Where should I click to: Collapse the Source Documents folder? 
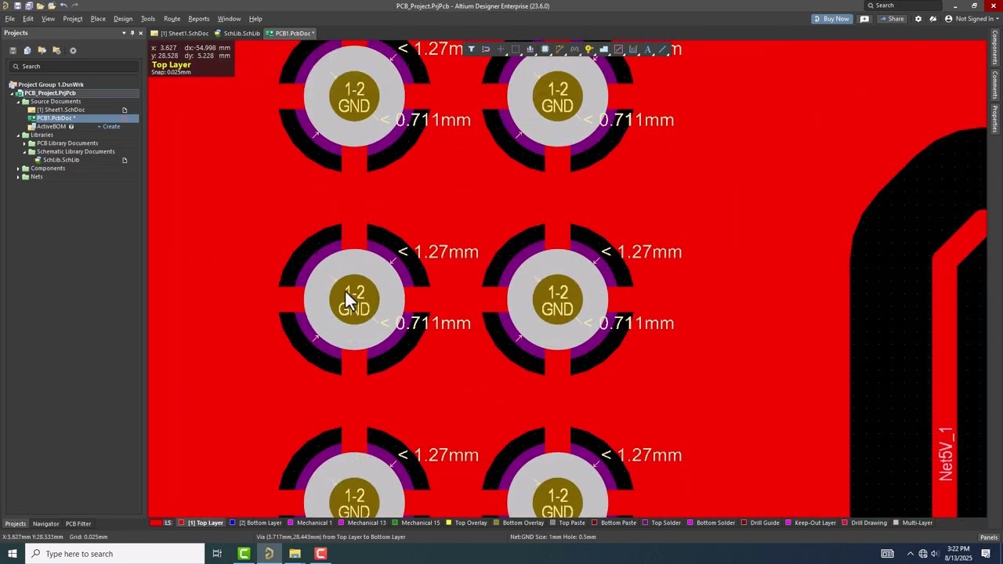(x=18, y=102)
